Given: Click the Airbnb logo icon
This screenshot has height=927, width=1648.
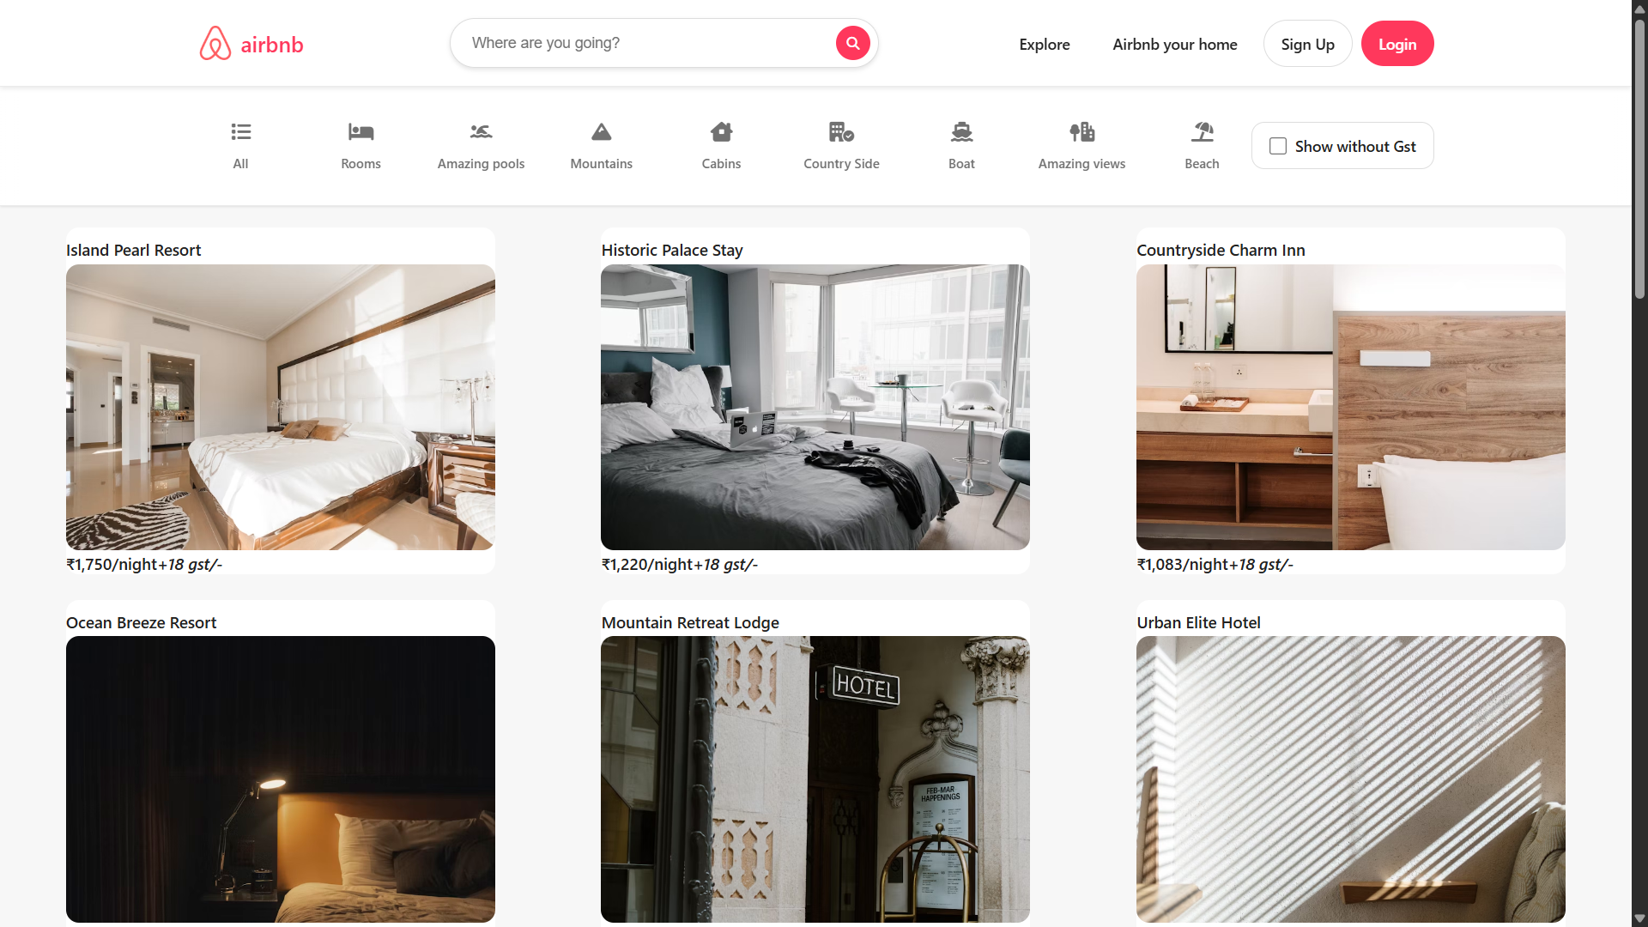Looking at the screenshot, I should 215,44.
